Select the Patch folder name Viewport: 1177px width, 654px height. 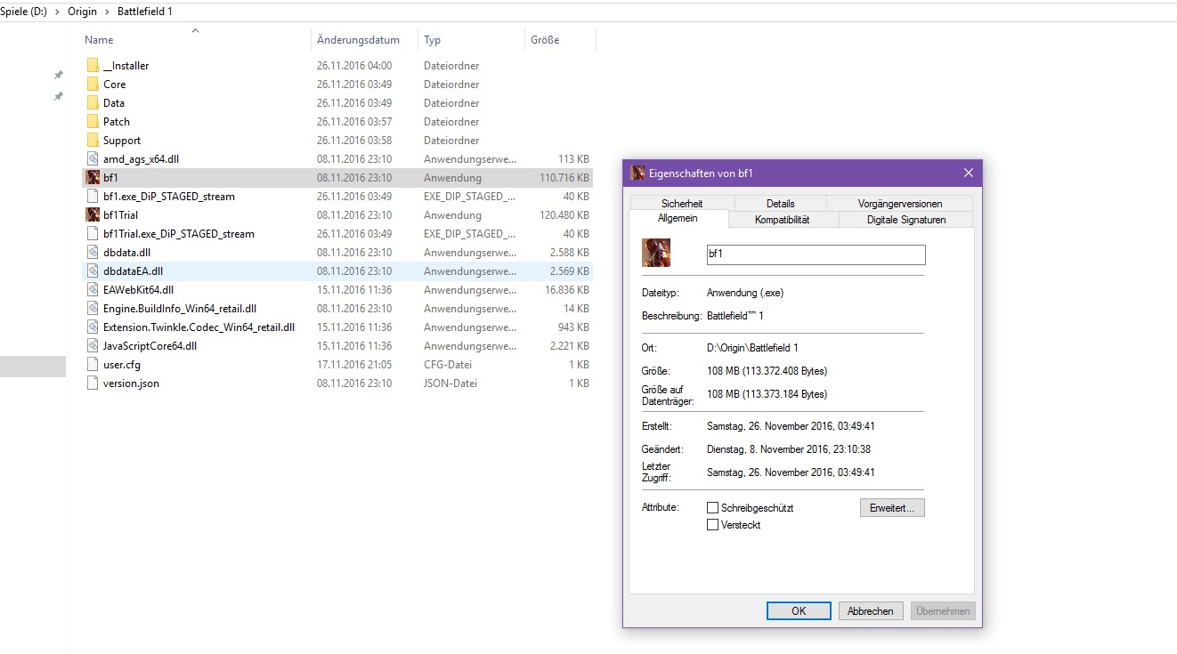[117, 122]
